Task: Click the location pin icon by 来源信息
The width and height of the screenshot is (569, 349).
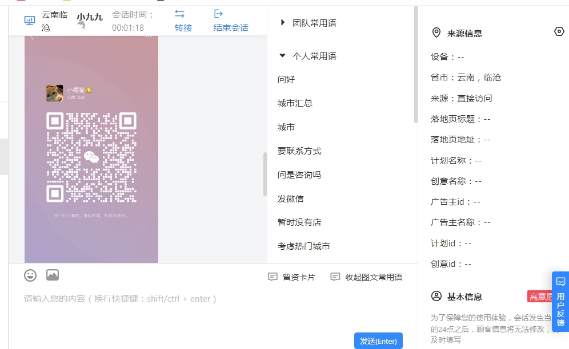Action: tap(436, 33)
